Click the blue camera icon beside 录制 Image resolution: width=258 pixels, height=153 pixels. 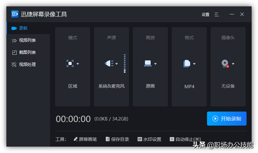click(x=14, y=28)
